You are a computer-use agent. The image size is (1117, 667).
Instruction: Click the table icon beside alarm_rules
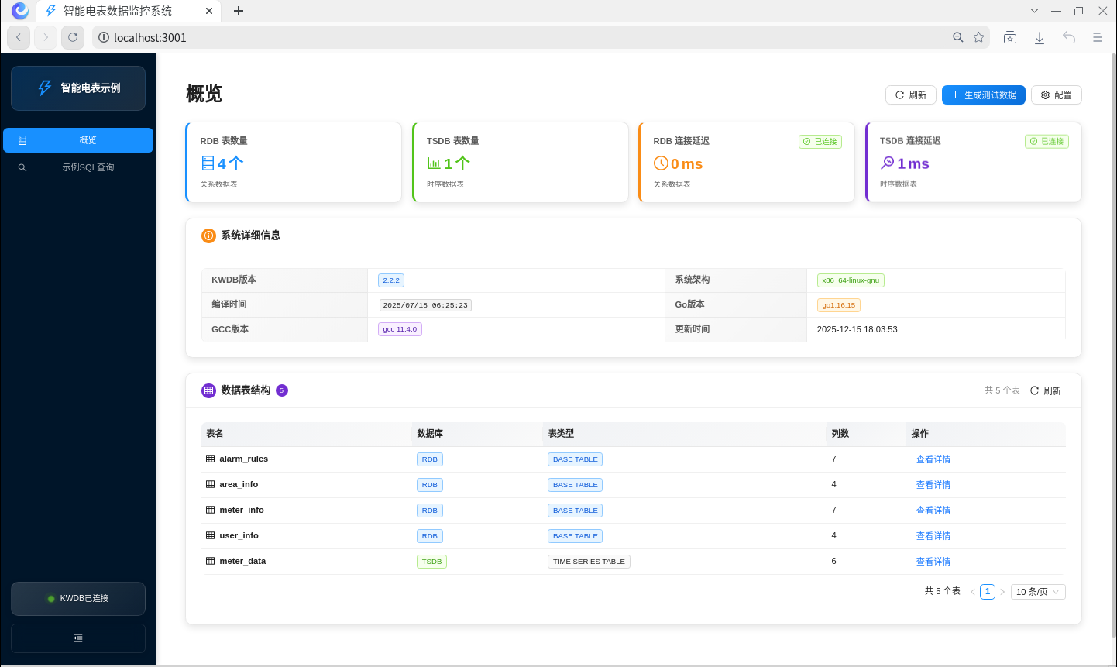210,459
